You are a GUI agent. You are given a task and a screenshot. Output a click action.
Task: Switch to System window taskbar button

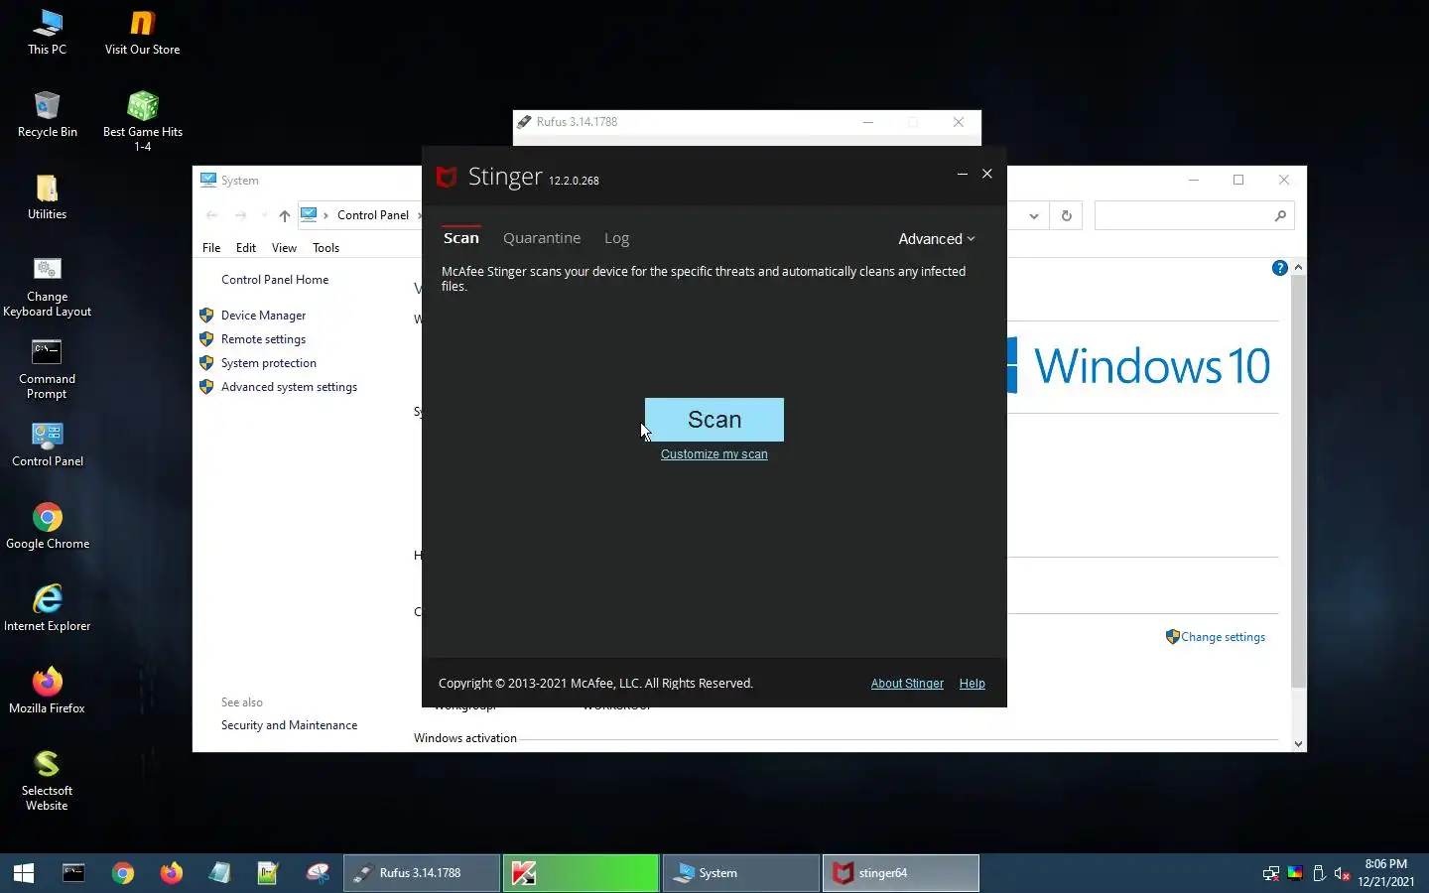740,873
